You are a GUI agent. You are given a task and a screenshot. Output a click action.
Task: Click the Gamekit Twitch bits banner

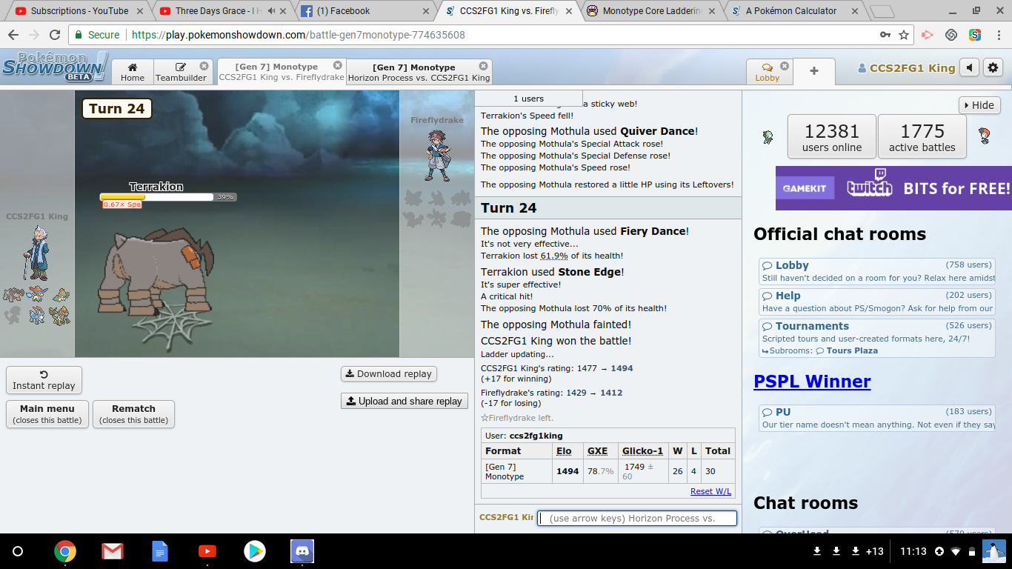pos(893,188)
